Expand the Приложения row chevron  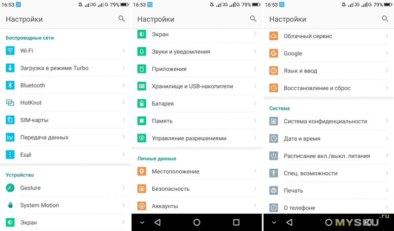pyautogui.click(x=255, y=69)
